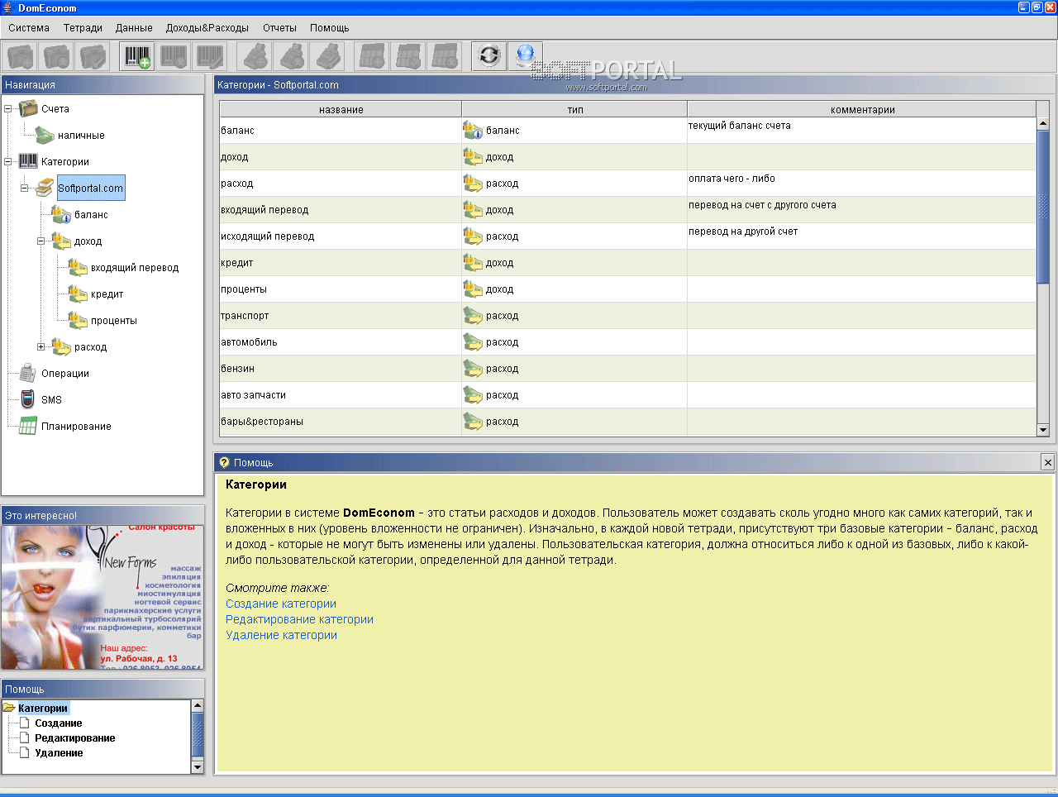
Task: Select Удаление in the help topics tree
Action: (x=59, y=753)
